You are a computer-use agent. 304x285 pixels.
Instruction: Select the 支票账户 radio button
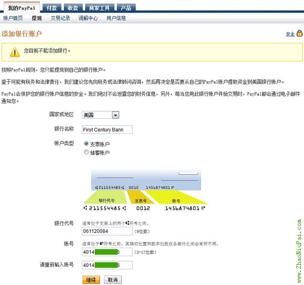pyautogui.click(x=86, y=144)
